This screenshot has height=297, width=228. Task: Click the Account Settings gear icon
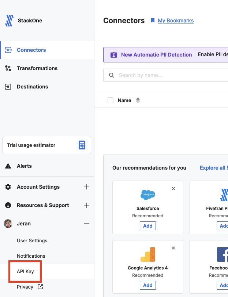point(8,187)
